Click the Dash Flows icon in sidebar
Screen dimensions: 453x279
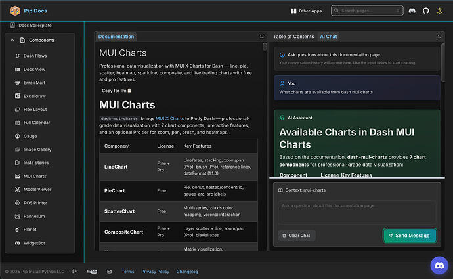(17, 56)
